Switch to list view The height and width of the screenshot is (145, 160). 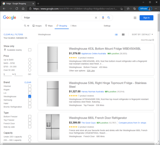(116, 34)
